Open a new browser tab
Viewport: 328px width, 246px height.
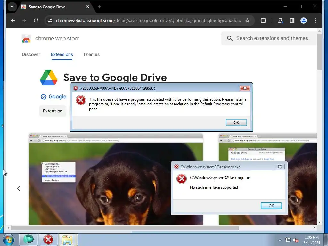(99, 7)
